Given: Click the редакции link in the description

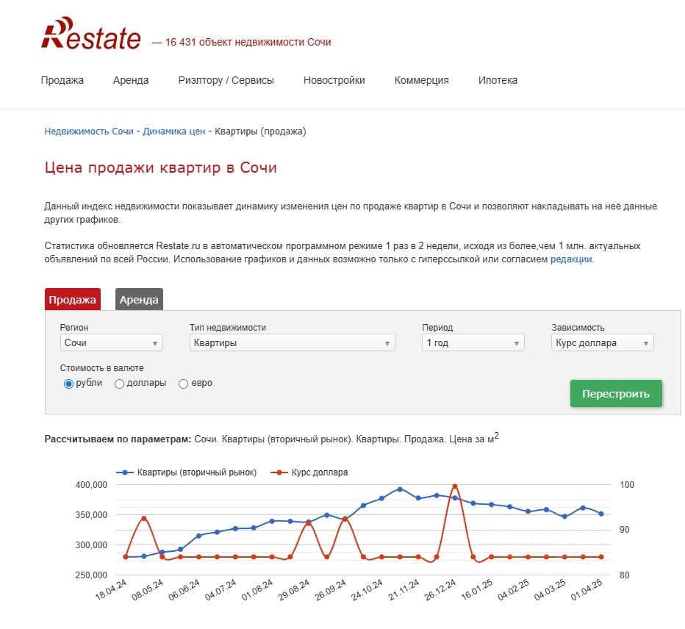Looking at the screenshot, I should pos(570,259).
